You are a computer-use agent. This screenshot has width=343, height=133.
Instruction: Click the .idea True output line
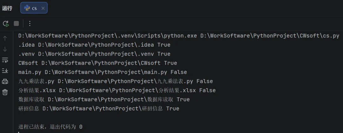(94, 45)
